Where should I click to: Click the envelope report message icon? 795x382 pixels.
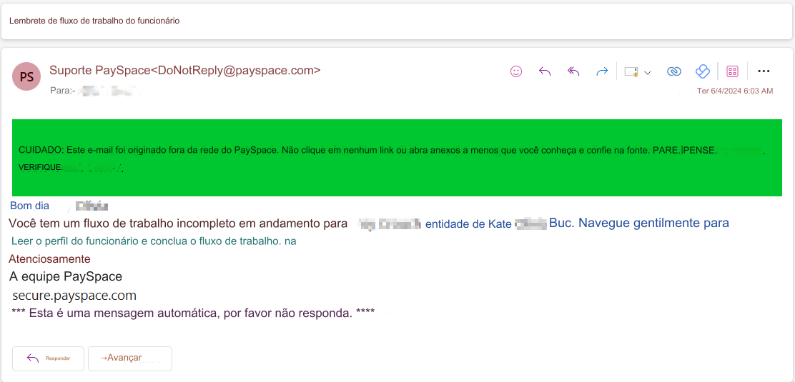pyautogui.click(x=631, y=71)
